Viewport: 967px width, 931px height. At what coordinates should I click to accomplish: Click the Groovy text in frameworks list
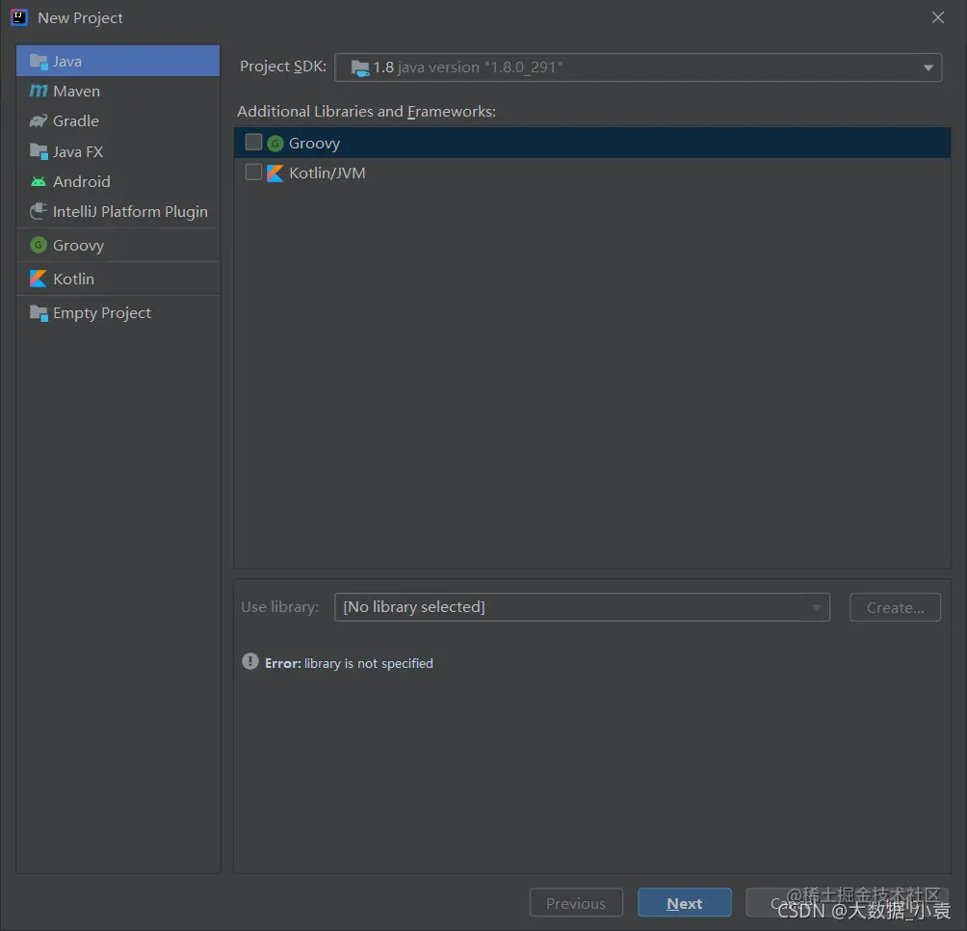315,144
